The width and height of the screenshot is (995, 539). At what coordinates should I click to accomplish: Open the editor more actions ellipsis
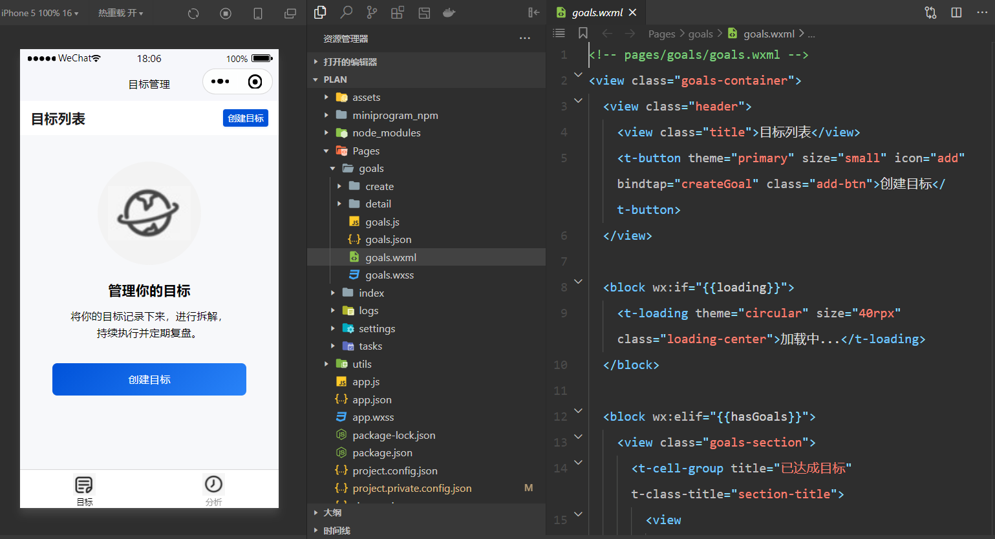pyautogui.click(x=982, y=12)
